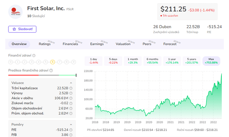Screen dimensions: 229x137
Task: Switch to the Forecast tab
Action: click(x=170, y=44)
